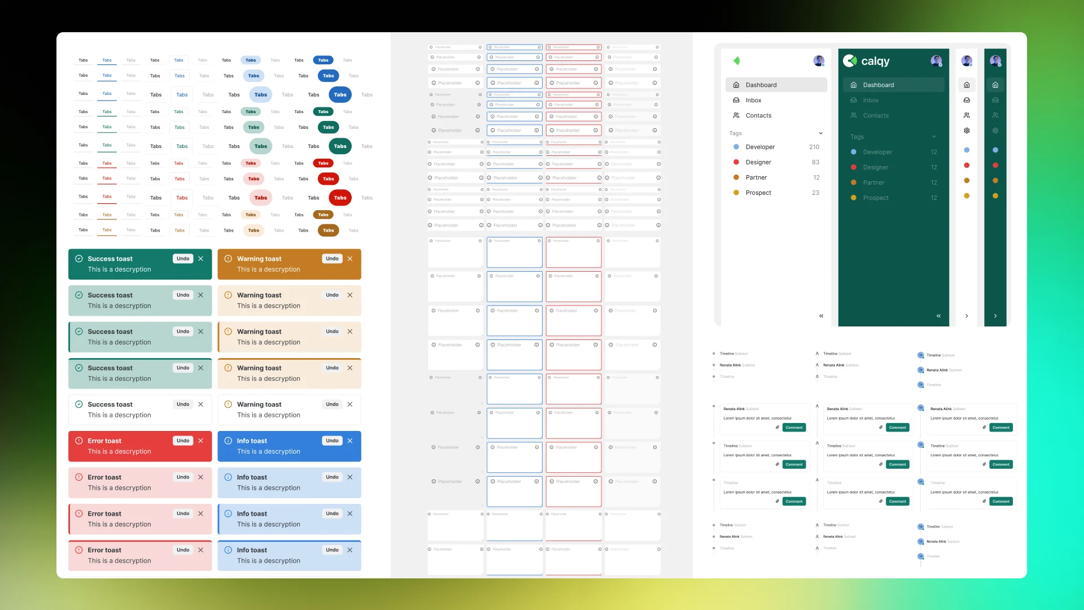This screenshot has width=1084, height=610.
Task: Open the user avatar beside the calqy logo
Action: [x=936, y=61]
